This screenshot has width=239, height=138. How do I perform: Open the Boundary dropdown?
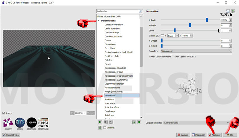(x=196, y=51)
